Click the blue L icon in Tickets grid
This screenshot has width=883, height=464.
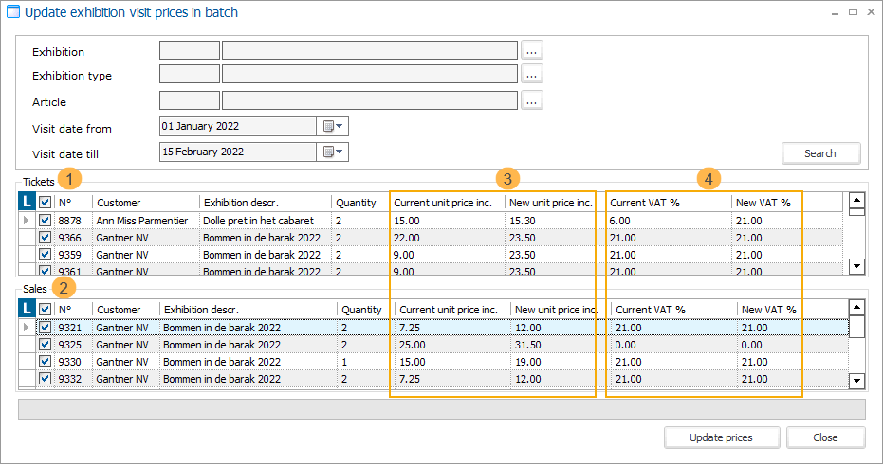click(x=27, y=202)
